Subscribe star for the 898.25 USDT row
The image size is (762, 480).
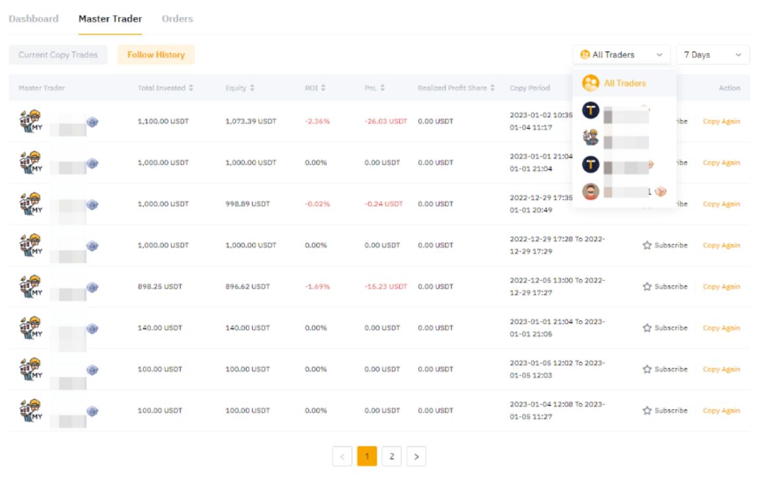pos(647,287)
